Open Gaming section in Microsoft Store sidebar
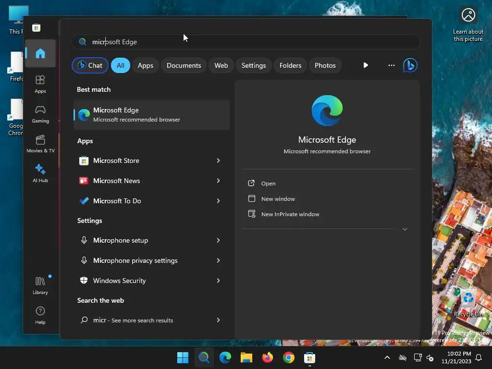 pyautogui.click(x=40, y=114)
